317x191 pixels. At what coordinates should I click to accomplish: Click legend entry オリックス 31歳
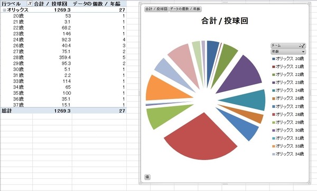pyautogui.click(x=288, y=138)
